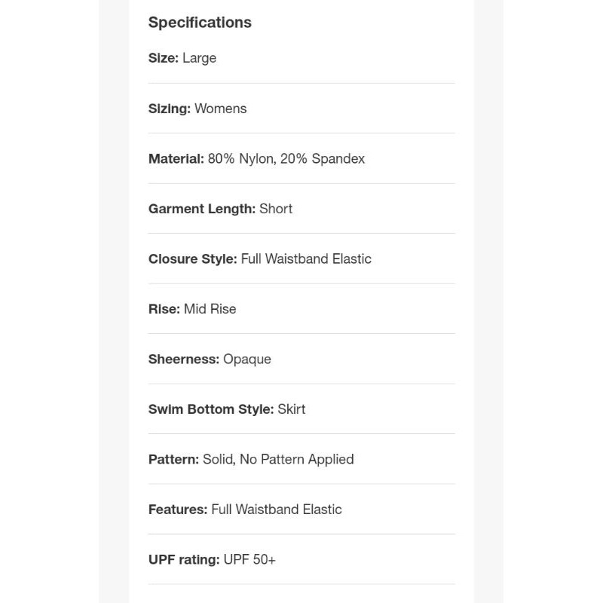This screenshot has width=603, height=603.
Task: Click the Material label
Action: click(x=176, y=159)
